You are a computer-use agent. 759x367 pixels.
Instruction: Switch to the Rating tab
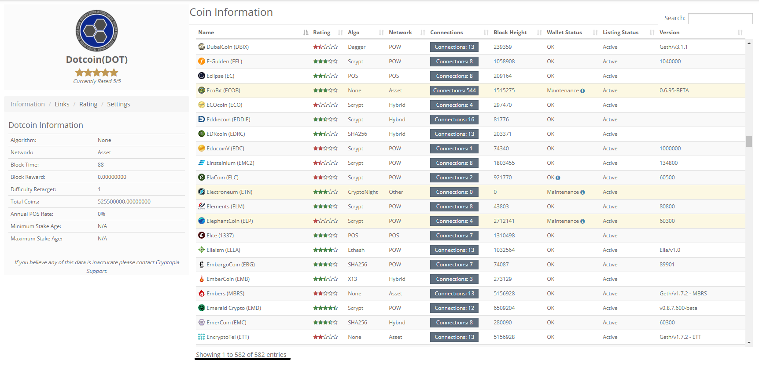coord(88,104)
